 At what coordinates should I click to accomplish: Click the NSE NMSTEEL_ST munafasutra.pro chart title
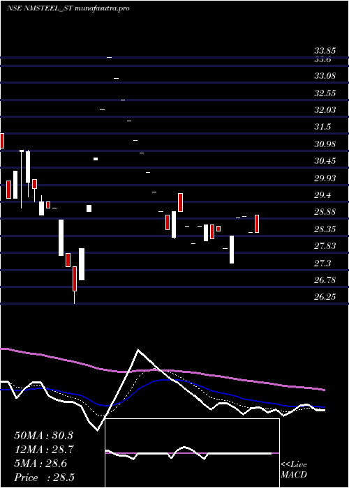tap(68, 8)
